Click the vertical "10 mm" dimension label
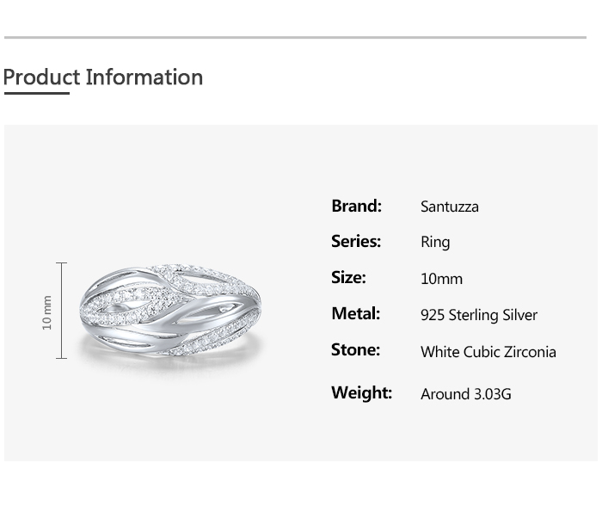Screen dimensions: 602x506 coord(47,312)
